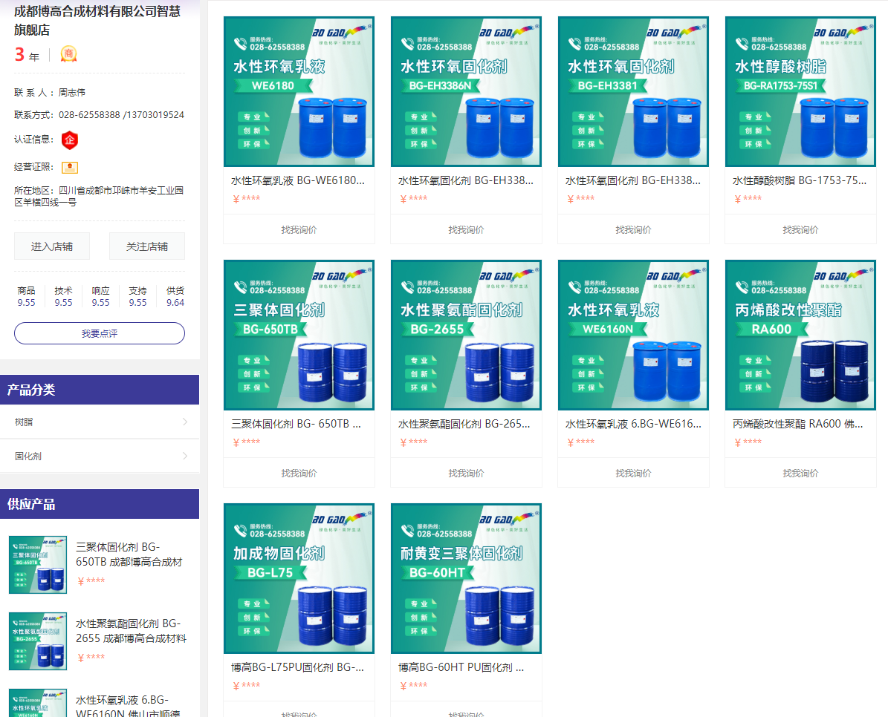888x717 pixels.
Task: Click the 进入店铺 button
Action: 52,246
